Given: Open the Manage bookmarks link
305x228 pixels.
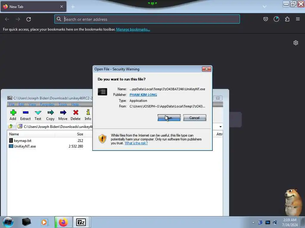Looking at the screenshot, I should tap(133, 29).
